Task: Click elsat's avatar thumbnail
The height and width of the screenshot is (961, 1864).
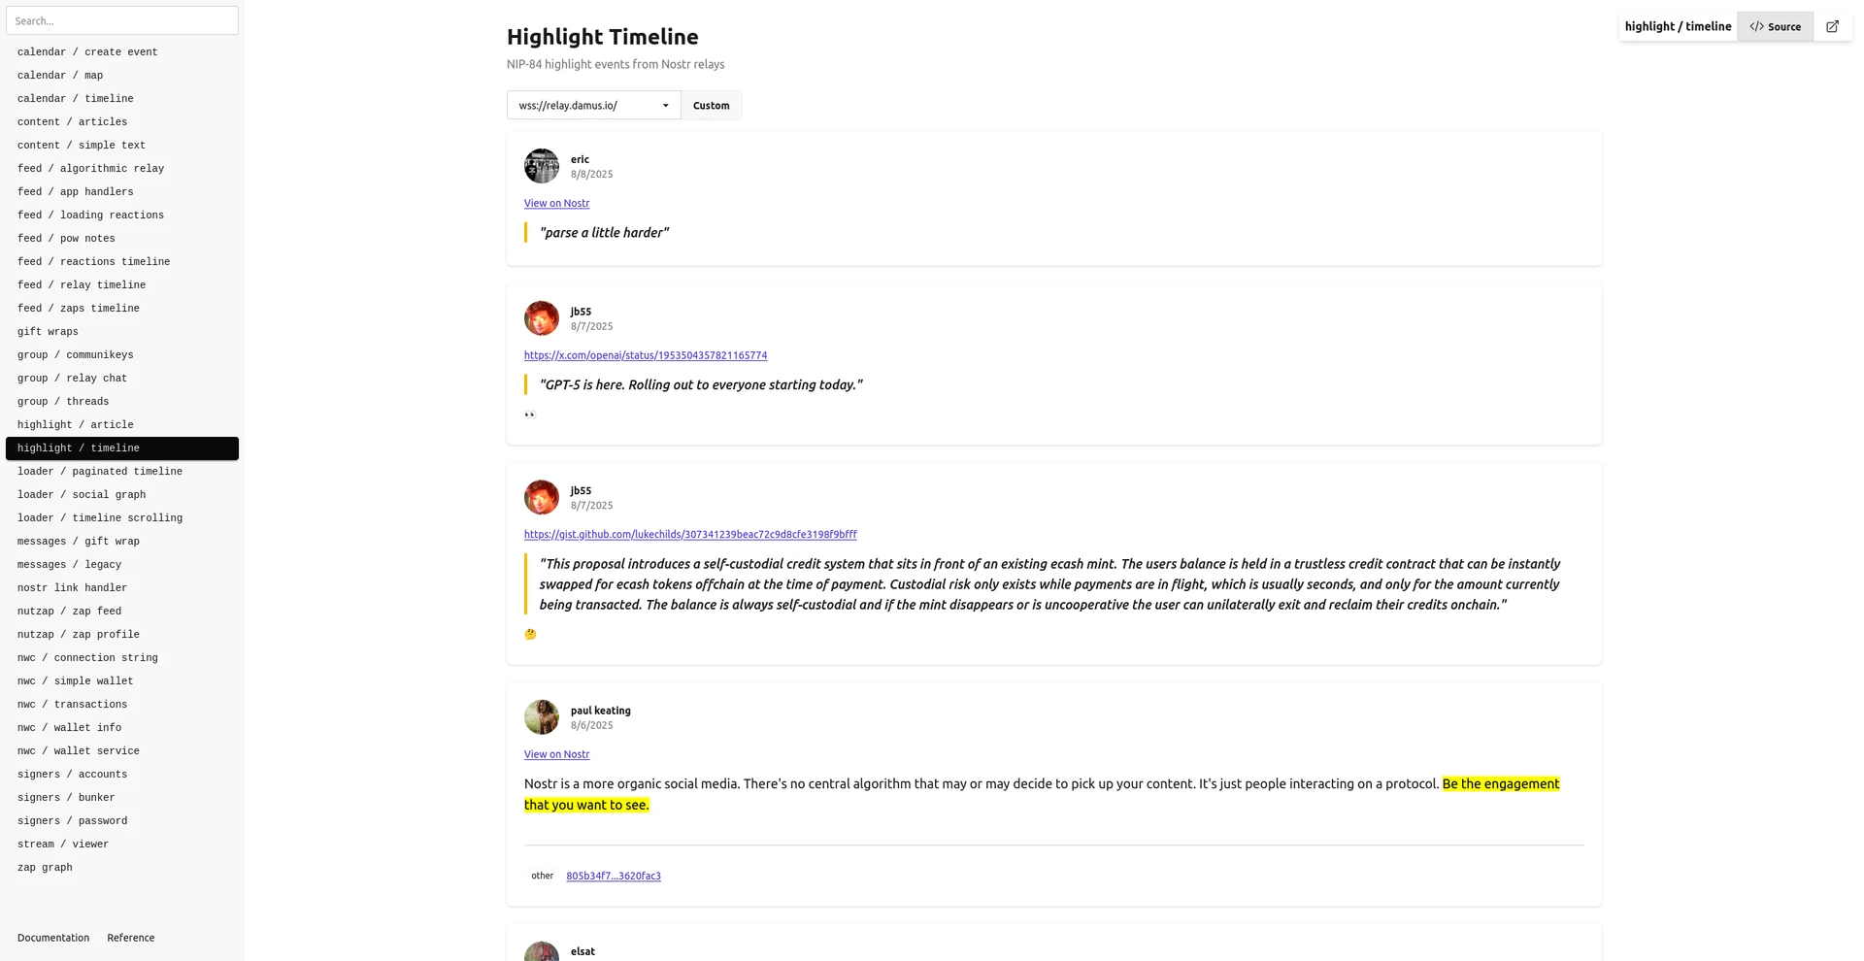Action: click(542, 951)
